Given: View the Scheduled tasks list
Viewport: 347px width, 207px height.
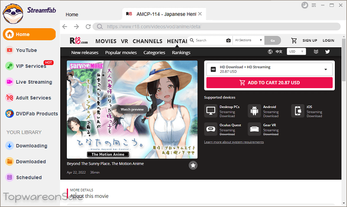Looking at the screenshot, I should point(24,177).
